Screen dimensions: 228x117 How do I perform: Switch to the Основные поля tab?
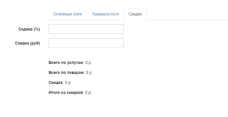coord(68,14)
